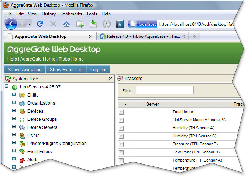The width and height of the screenshot is (251, 177).
Task: Open the AggreGate Home link
Action: (38, 59)
